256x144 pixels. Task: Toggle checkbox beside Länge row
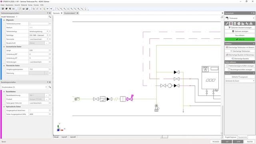click(x=50, y=50)
